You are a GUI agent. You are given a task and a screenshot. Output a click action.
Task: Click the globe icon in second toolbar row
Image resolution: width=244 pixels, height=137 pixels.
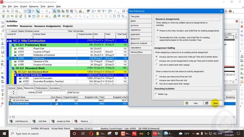pos(59,16)
